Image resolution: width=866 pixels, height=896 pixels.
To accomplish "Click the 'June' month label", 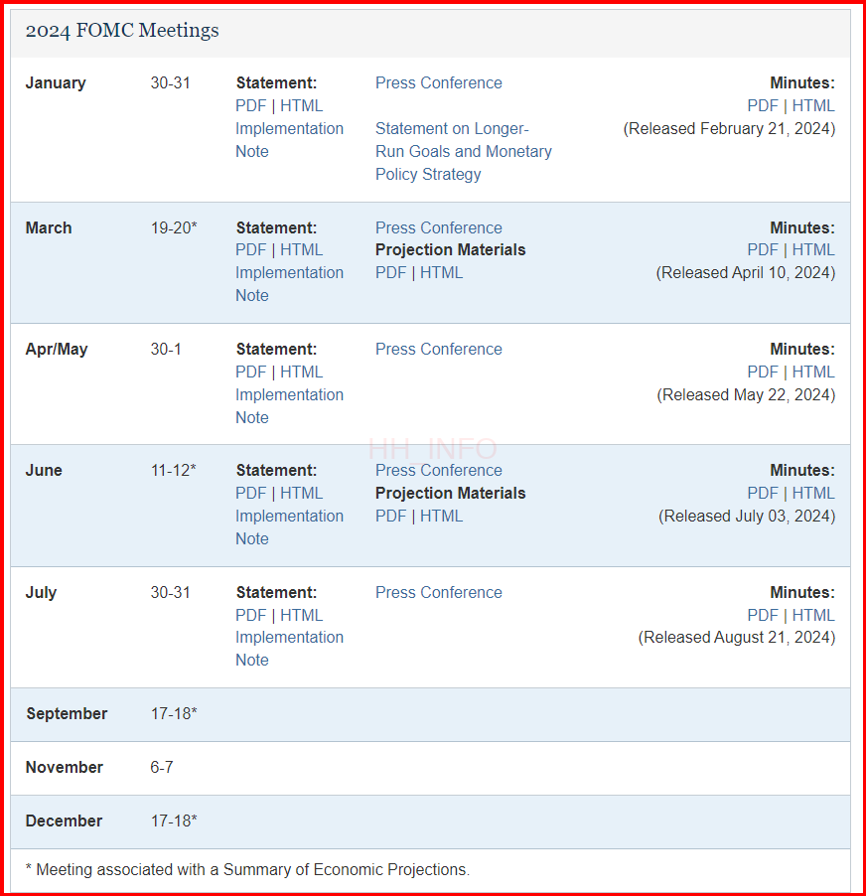I will [x=44, y=470].
